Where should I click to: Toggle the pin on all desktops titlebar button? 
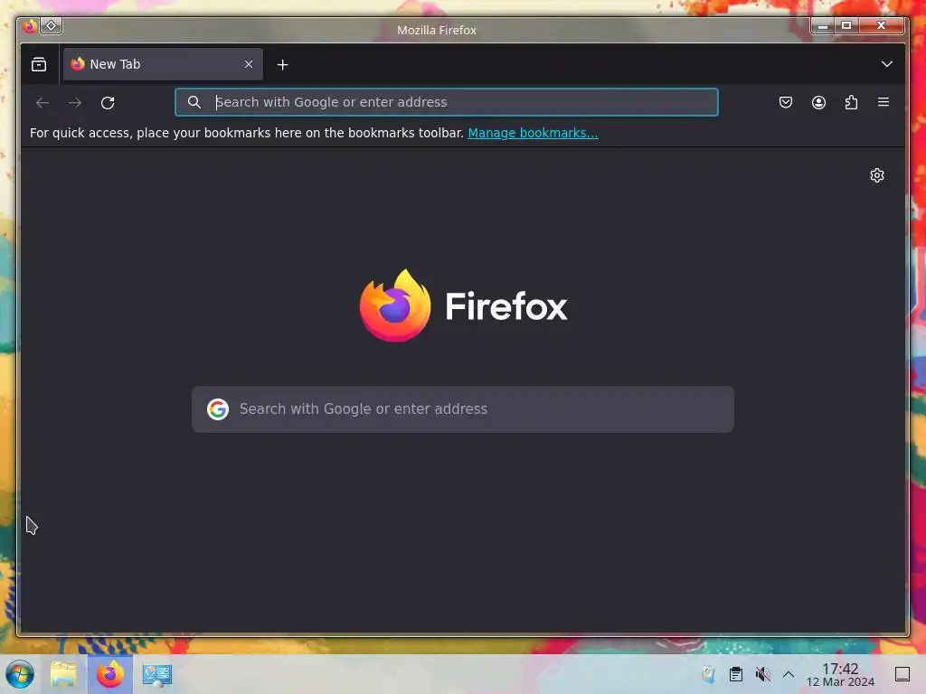(52, 26)
